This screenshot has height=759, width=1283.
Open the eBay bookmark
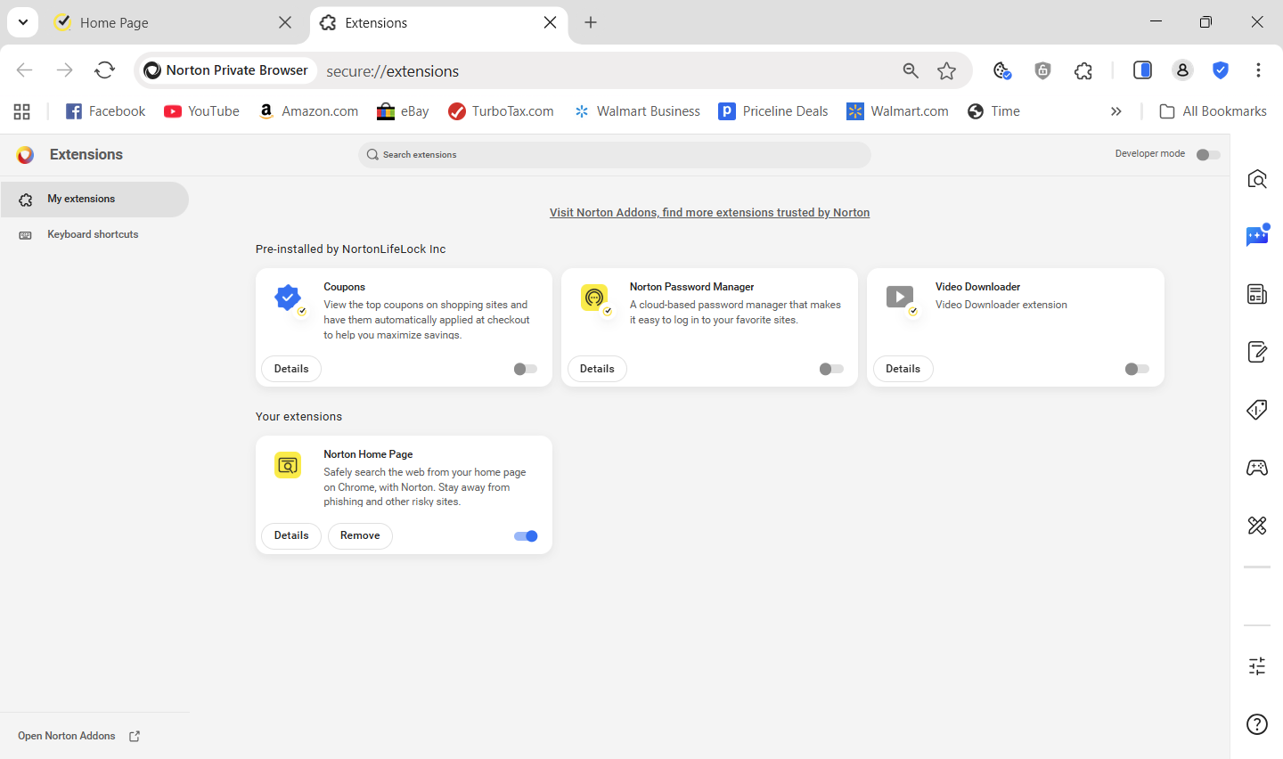[403, 111]
